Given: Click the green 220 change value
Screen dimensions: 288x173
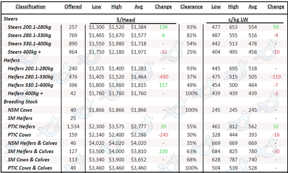Looking at the screenshot, I should coord(163,151).
